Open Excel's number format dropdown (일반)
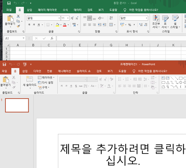 tap(146, 18)
